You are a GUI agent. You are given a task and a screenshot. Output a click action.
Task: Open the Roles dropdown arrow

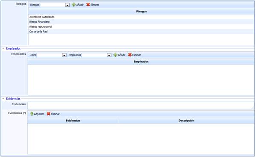point(64,55)
